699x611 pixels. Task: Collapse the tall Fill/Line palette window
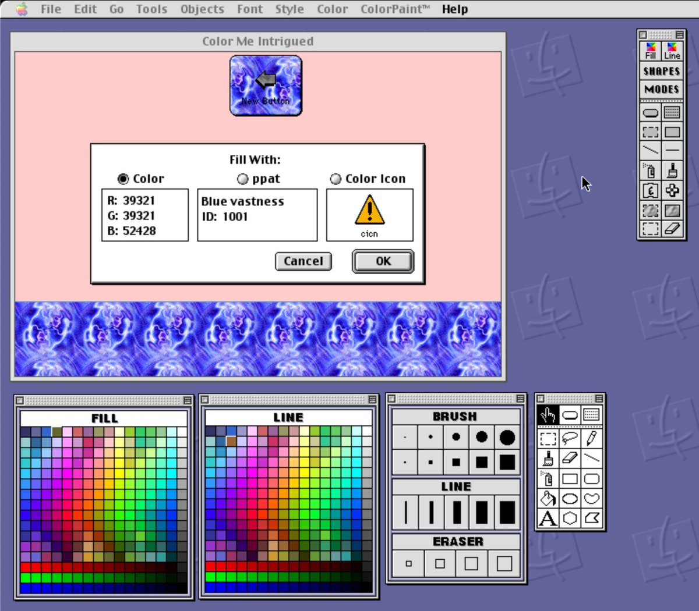coord(679,35)
